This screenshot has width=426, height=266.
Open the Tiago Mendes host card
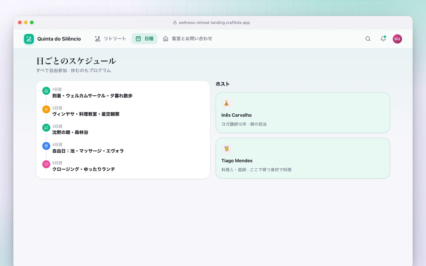[x=303, y=158]
